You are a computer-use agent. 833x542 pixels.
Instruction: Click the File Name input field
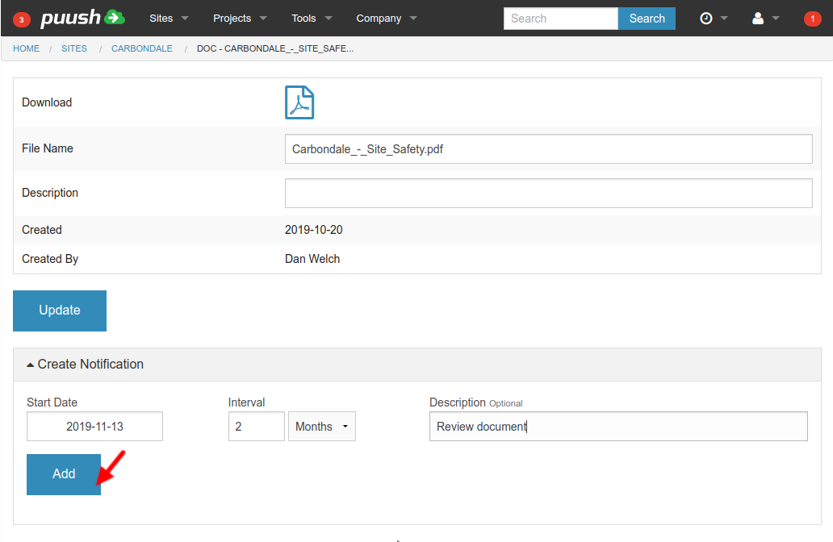coord(548,149)
